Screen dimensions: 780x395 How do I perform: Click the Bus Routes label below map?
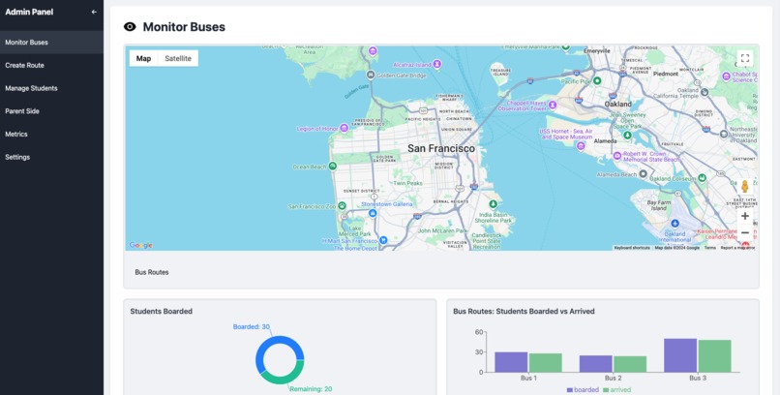(152, 272)
